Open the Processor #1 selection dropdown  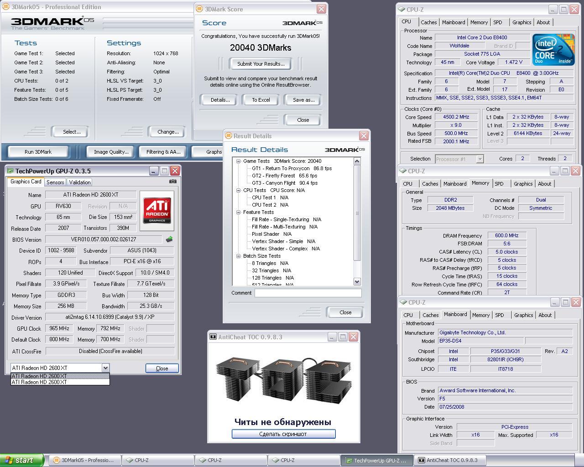tap(480, 159)
